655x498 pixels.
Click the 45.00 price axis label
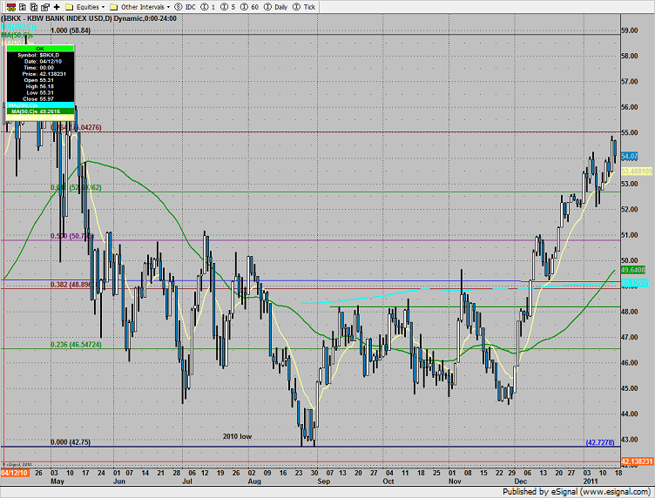(630, 388)
